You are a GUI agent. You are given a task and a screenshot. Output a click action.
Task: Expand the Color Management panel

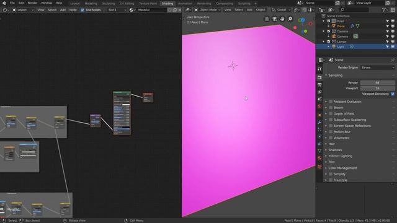pyautogui.click(x=342, y=168)
